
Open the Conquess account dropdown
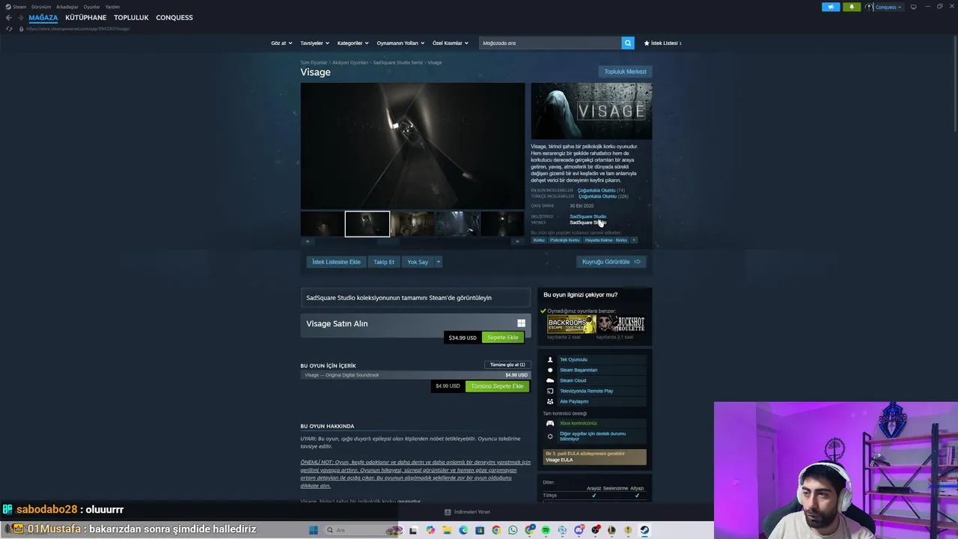click(888, 7)
